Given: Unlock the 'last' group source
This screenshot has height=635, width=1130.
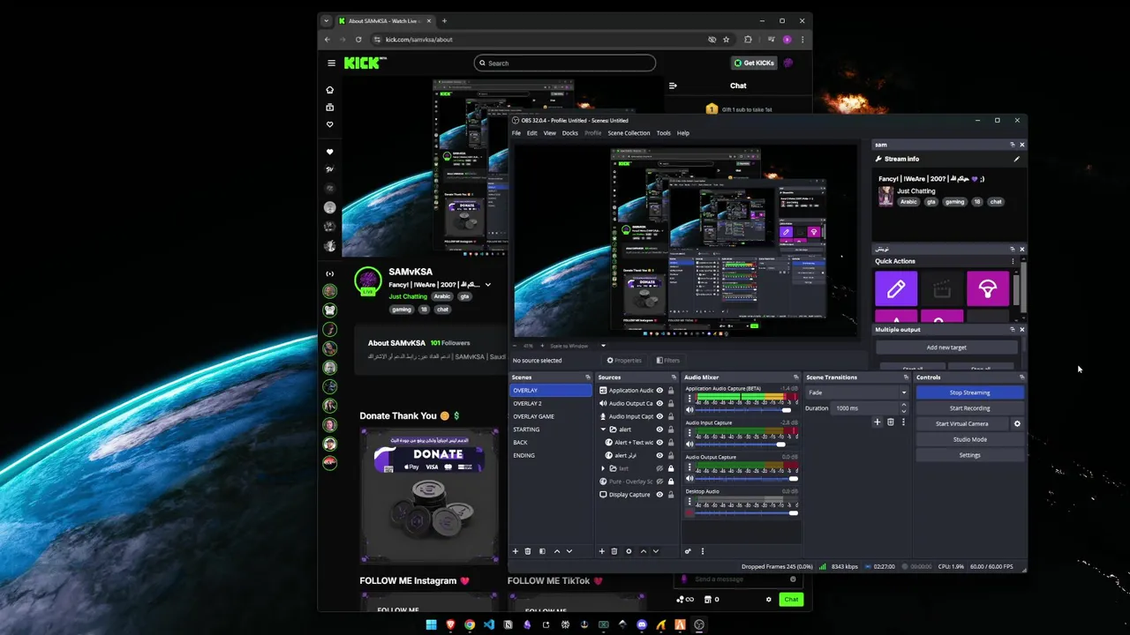Looking at the screenshot, I should click(670, 468).
